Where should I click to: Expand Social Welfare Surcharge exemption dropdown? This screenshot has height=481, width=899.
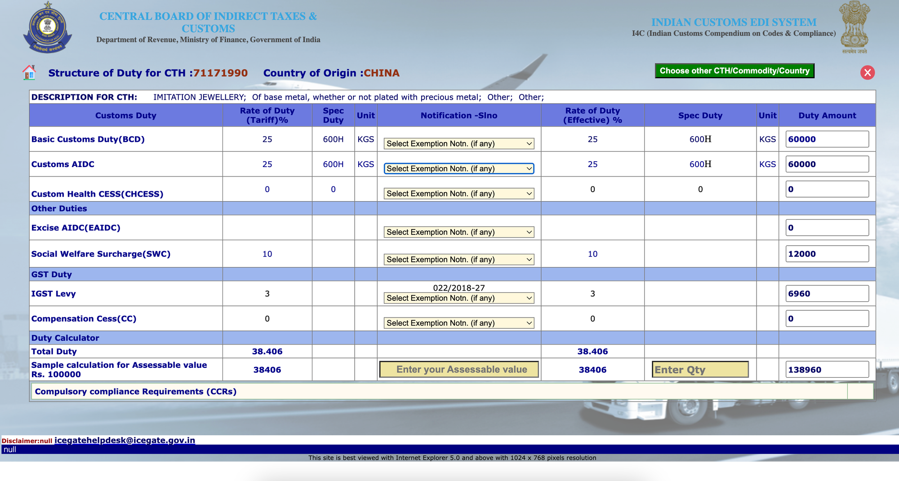point(458,260)
